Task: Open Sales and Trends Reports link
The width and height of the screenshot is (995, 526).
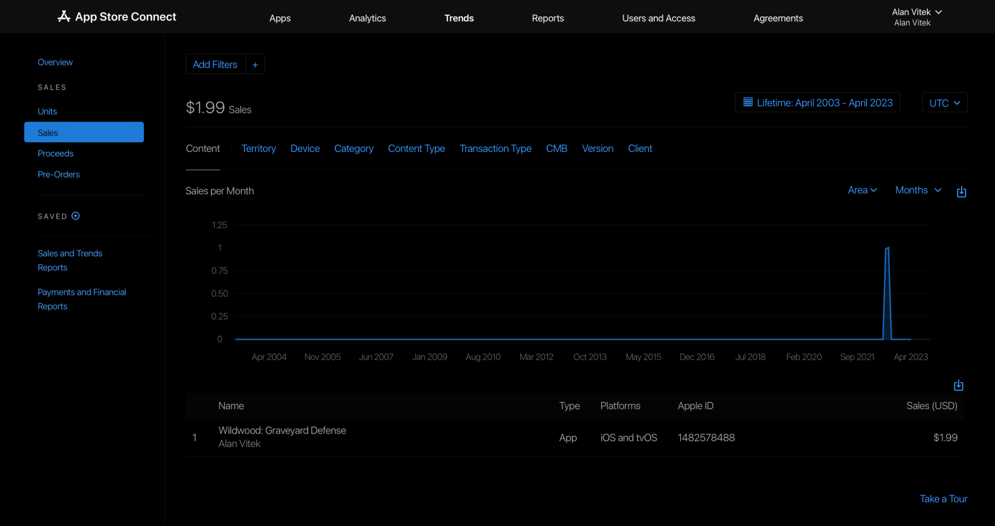Action: coord(70,260)
